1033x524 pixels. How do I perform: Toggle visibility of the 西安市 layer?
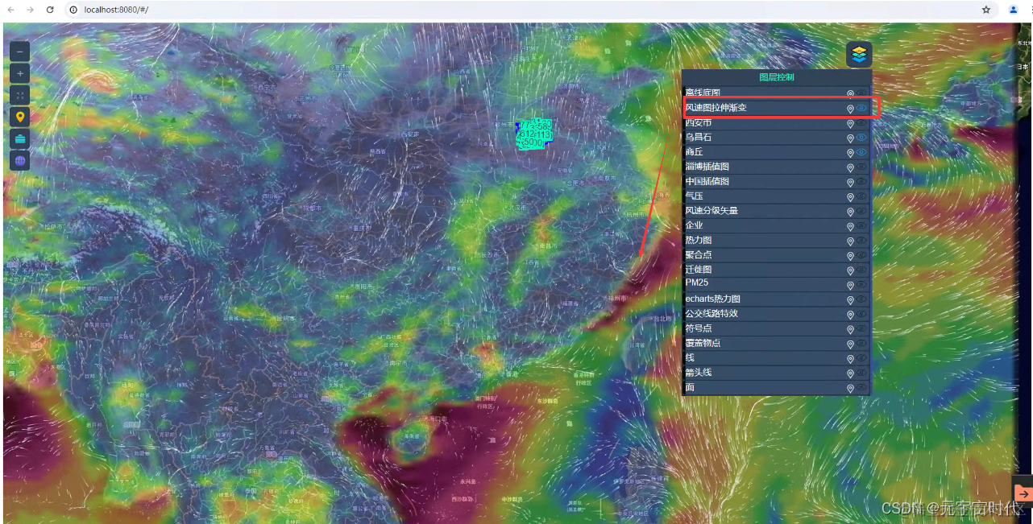coord(861,122)
